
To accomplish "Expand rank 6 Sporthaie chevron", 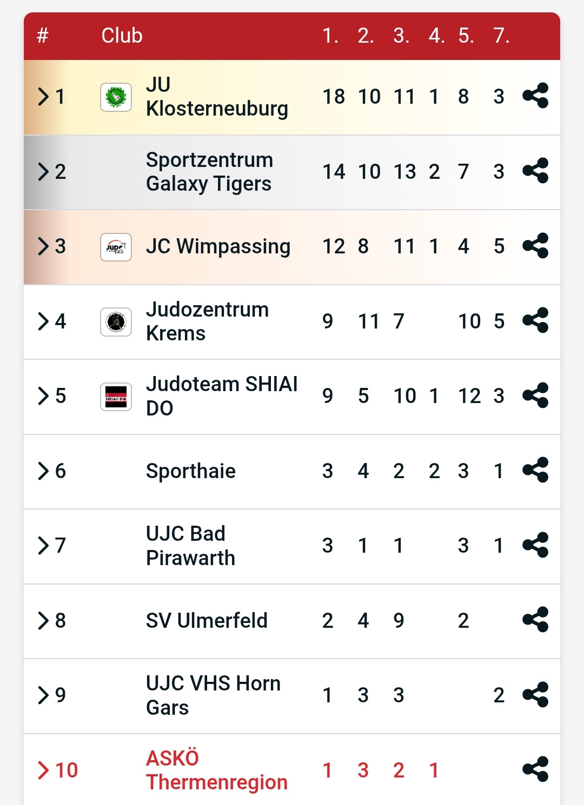I will tap(43, 471).
